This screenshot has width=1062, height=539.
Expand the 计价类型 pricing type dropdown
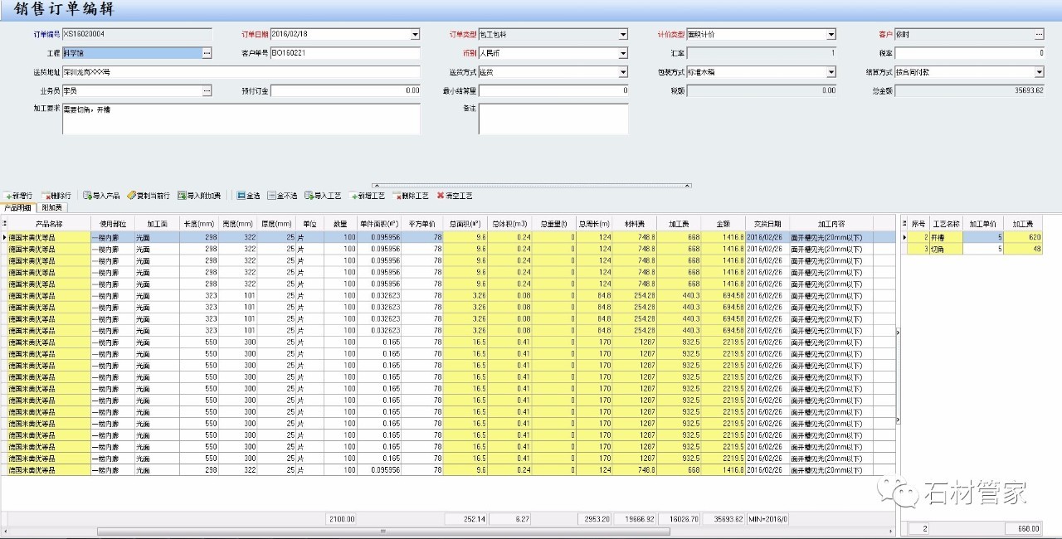click(831, 35)
